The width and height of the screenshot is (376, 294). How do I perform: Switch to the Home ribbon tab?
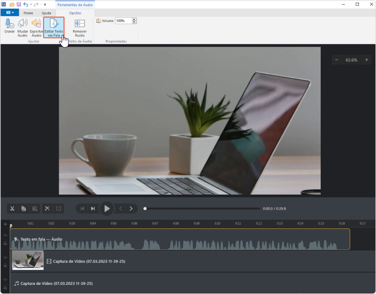(x=28, y=12)
